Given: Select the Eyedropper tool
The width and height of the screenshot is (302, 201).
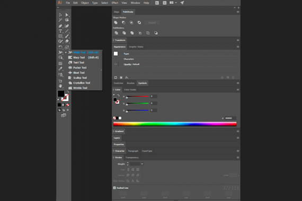Looking at the screenshot, I should pyautogui.click(x=60, y=69).
